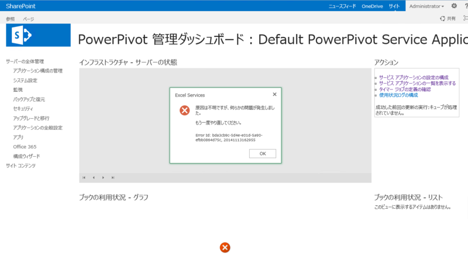This screenshot has width=468, height=262.
Task: Close the Excel Services dialog
Action: click(274, 94)
